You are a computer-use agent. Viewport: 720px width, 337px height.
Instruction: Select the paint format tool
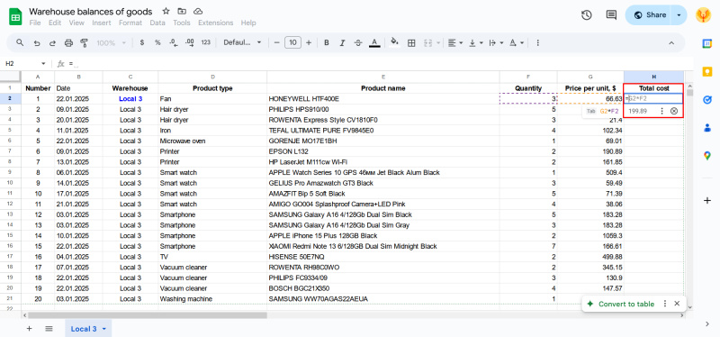tap(84, 42)
